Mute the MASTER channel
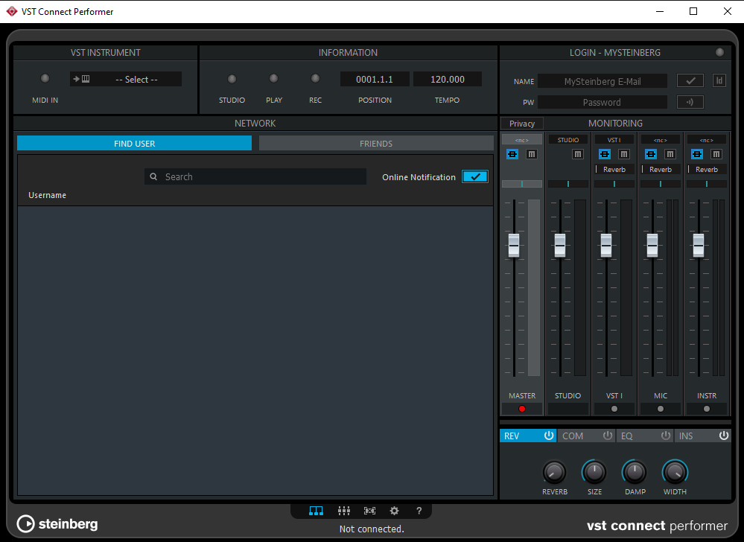Image resolution: width=744 pixels, height=542 pixels. tap(532, 154)
